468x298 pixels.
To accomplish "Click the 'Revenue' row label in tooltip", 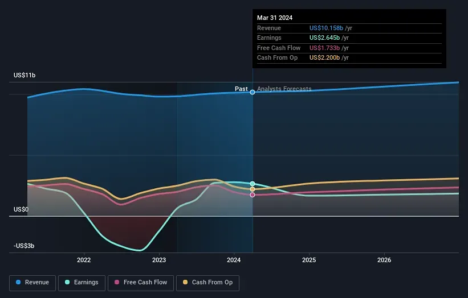I will (269, 28).
